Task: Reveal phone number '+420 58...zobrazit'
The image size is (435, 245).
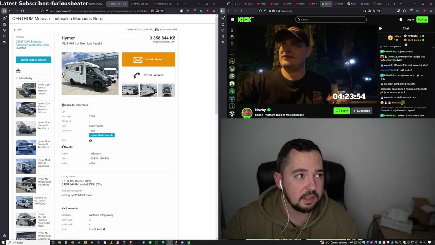Action: (149, 75)
